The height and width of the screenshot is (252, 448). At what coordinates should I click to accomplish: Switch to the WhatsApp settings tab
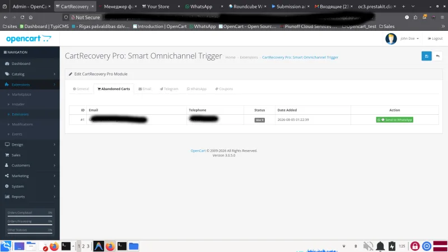coord(197,89)
